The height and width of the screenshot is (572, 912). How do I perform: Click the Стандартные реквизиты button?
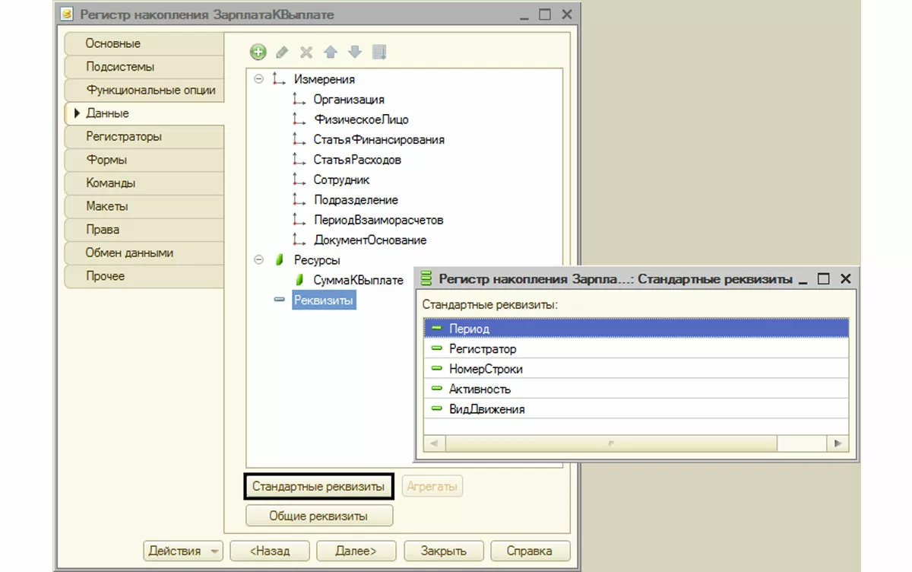click(x=318, y=487)
